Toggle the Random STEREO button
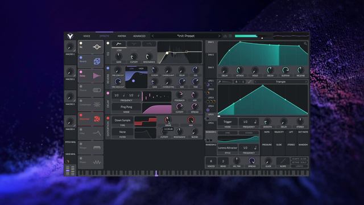364x205 pixels. (x=249, y=133)
